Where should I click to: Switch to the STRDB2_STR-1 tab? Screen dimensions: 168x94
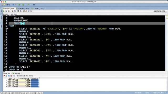(x=24, y=8)
